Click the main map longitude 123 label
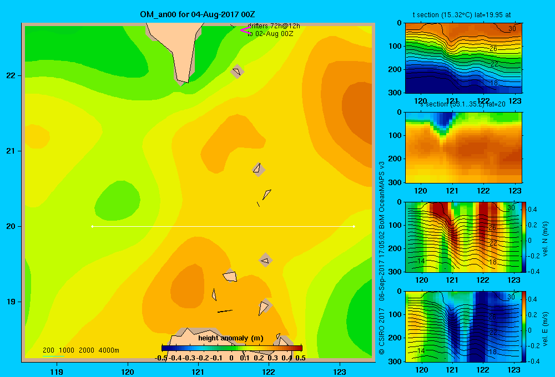 340,371
